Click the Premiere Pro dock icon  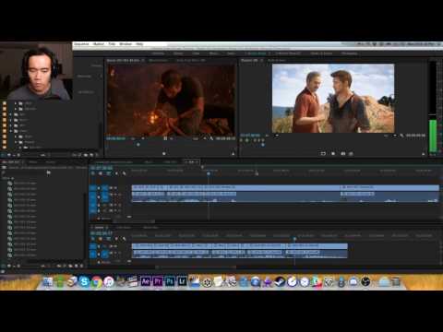click(x=158, y=281)
